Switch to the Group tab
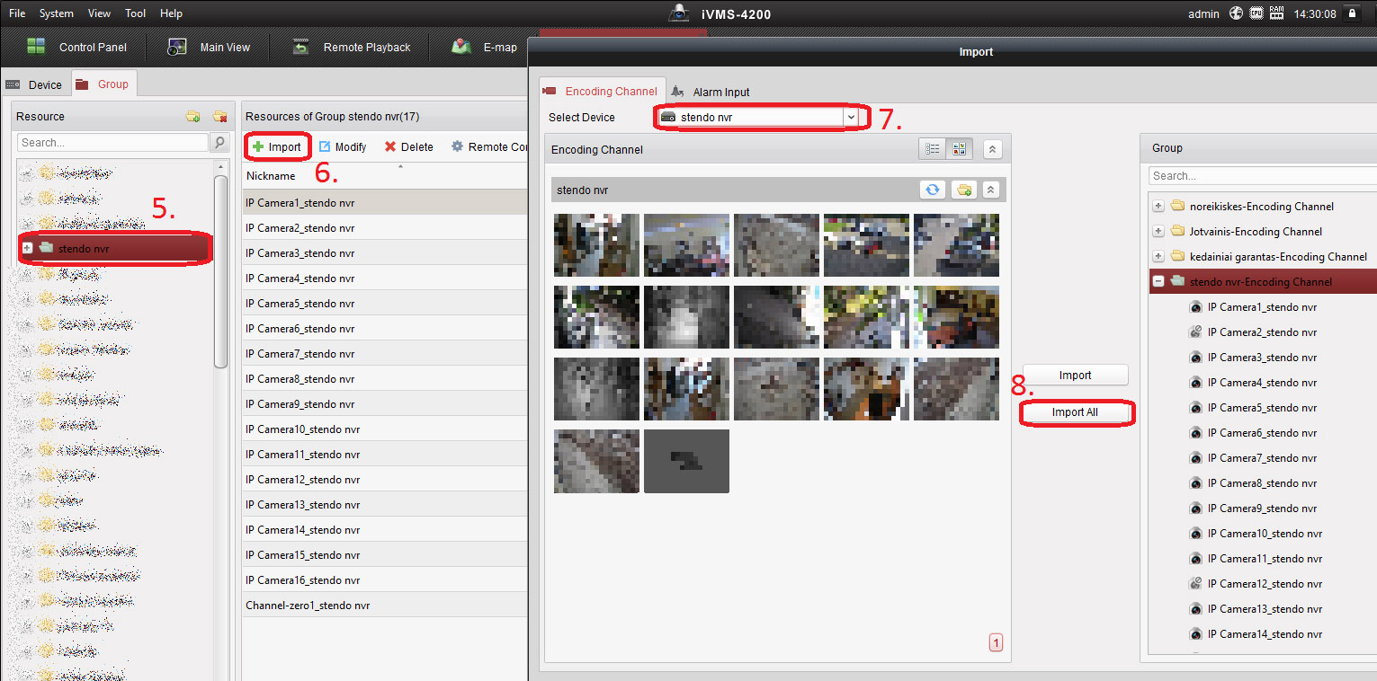Image resolution: width=1377 pixels, height=681 pixels. 103,84
